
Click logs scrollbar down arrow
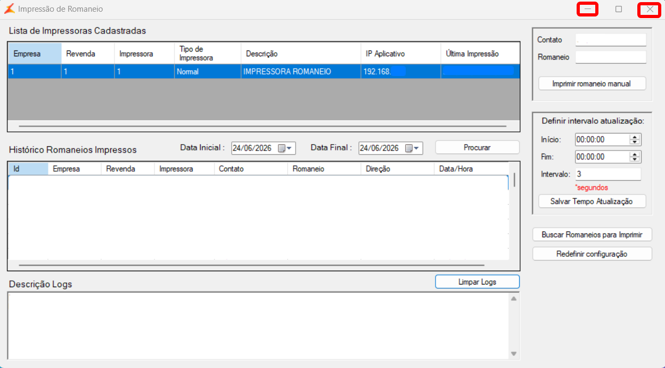514,354
